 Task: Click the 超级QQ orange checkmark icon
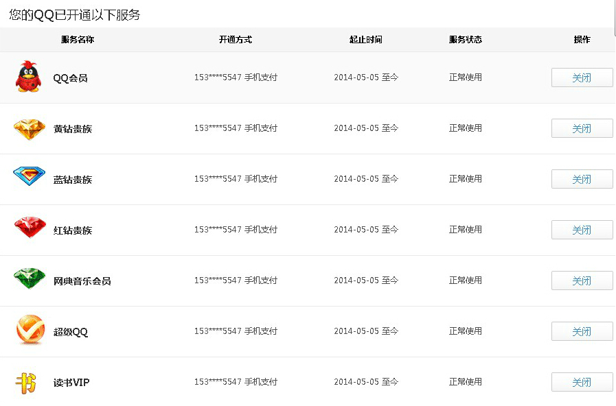click(30, 331)
